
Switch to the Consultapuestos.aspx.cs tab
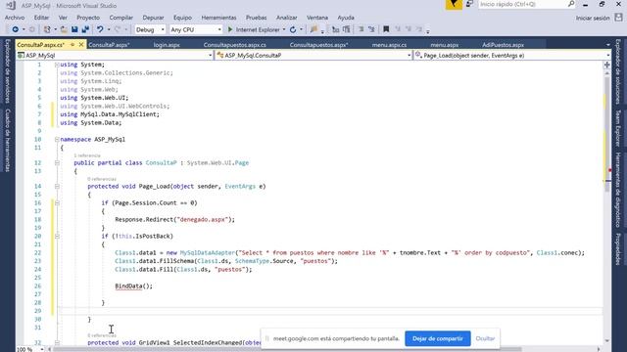pyautogui.click(x=235, y=45)
